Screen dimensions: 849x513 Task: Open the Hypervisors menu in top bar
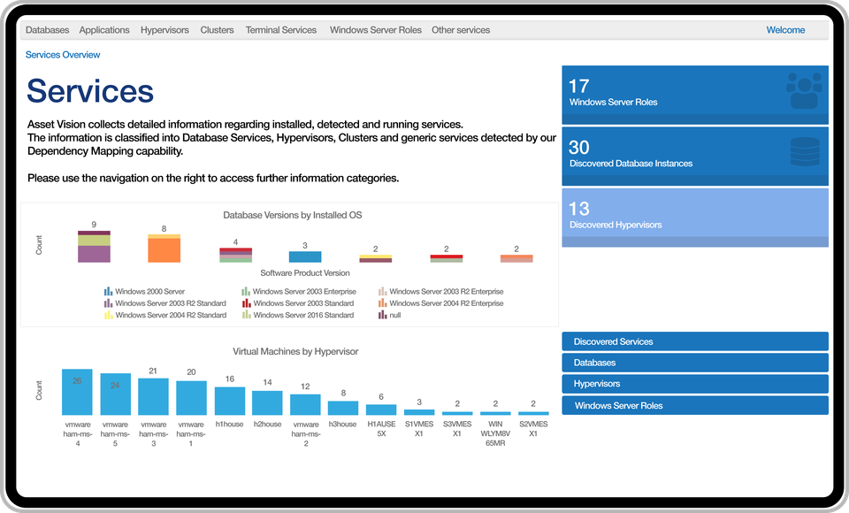pos(164,30)
